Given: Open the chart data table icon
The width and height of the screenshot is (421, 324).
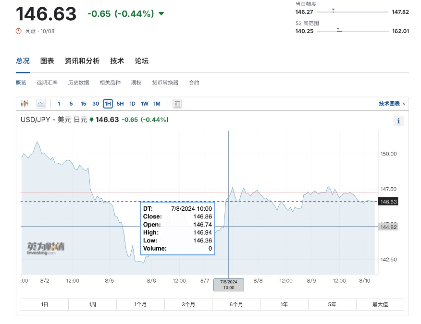Looking at the screenshot, I should pos(177,104).
